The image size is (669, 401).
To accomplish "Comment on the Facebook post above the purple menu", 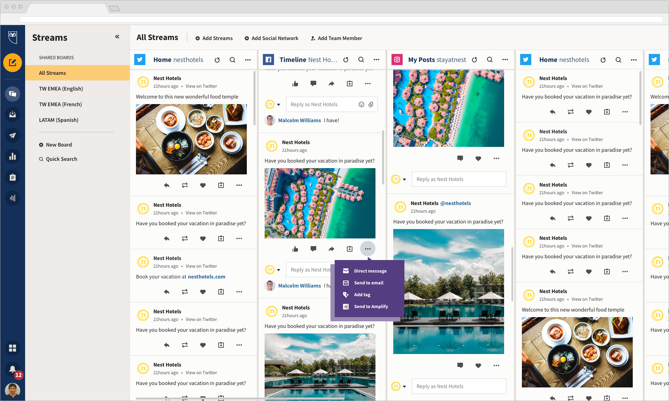I will point(313,249).
